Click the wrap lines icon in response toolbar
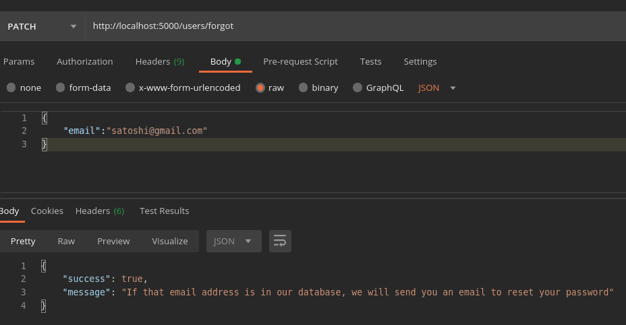 click(280, 241)
